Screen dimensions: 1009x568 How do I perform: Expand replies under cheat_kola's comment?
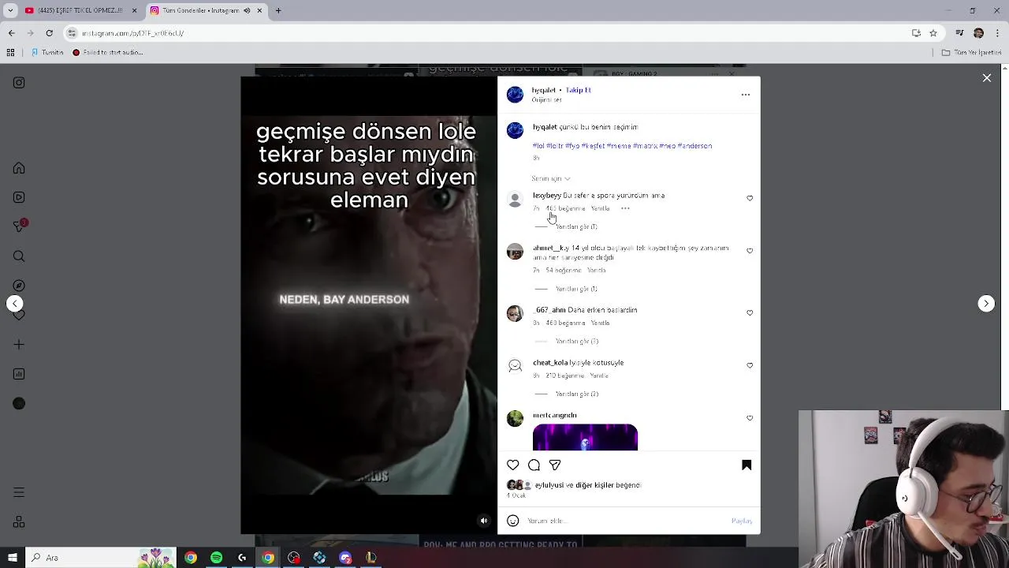click(x=577, y=394)
